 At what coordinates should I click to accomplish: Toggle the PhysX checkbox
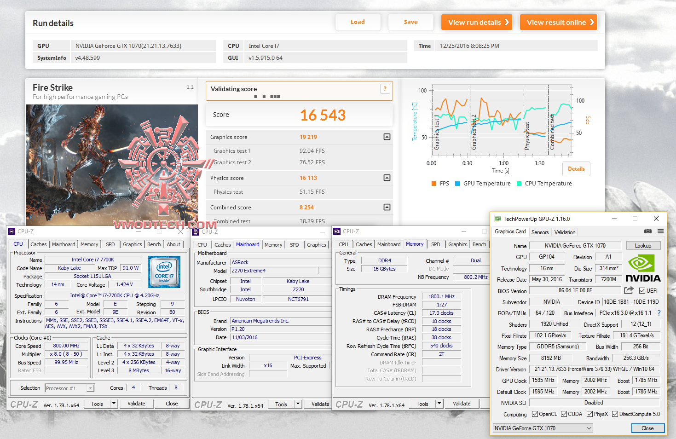tap(589, 414)
